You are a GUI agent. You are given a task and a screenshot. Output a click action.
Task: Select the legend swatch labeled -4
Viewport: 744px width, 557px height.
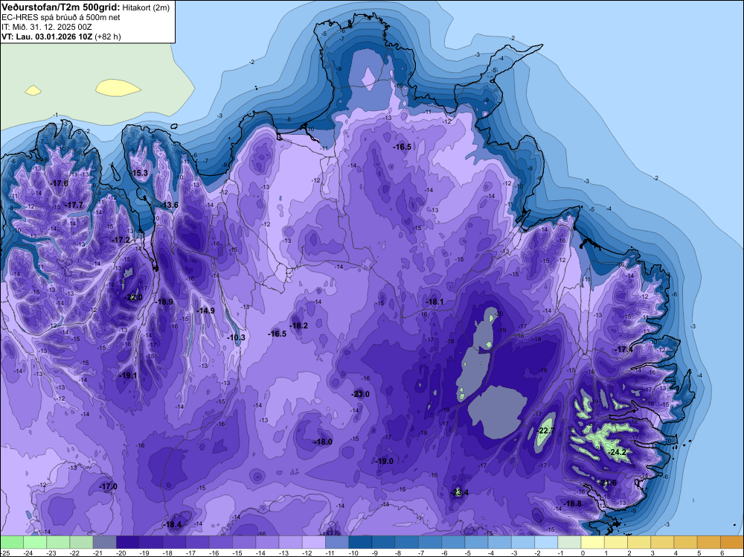tap(500, 542)
